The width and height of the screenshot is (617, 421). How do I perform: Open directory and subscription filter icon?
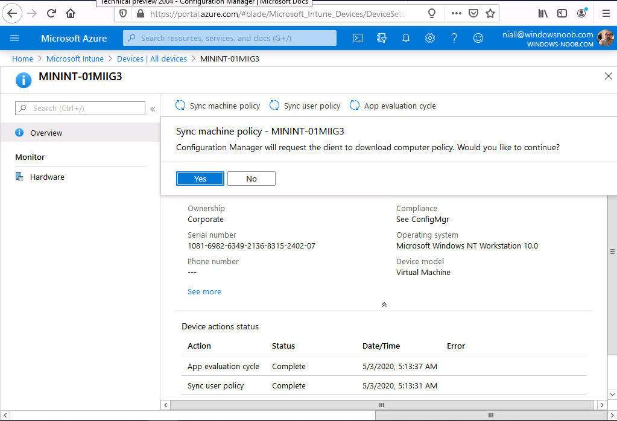tap(381, 38)
